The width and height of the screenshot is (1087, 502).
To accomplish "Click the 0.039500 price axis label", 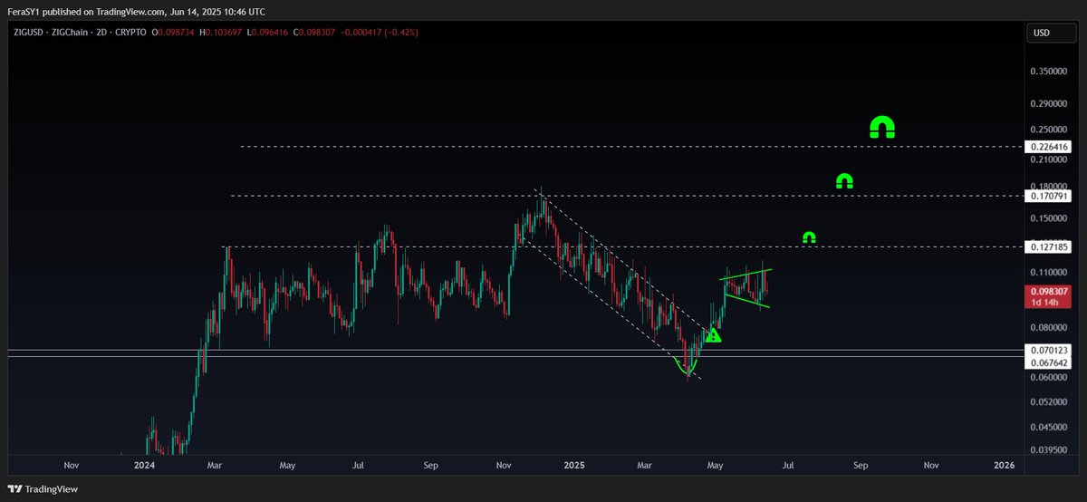I will 1048,448.
